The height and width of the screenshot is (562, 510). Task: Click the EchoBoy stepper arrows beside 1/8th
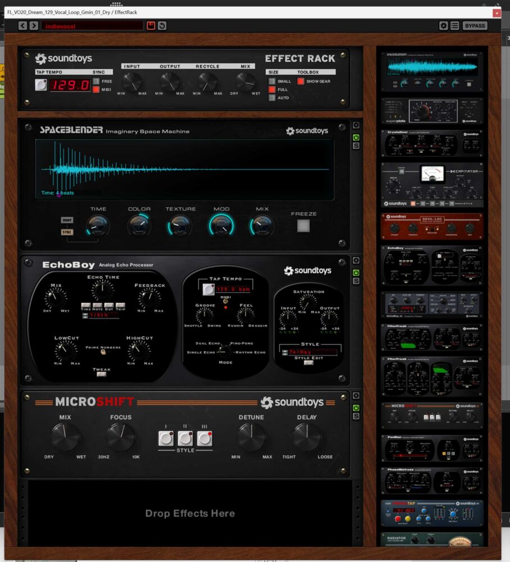point(85,316)
